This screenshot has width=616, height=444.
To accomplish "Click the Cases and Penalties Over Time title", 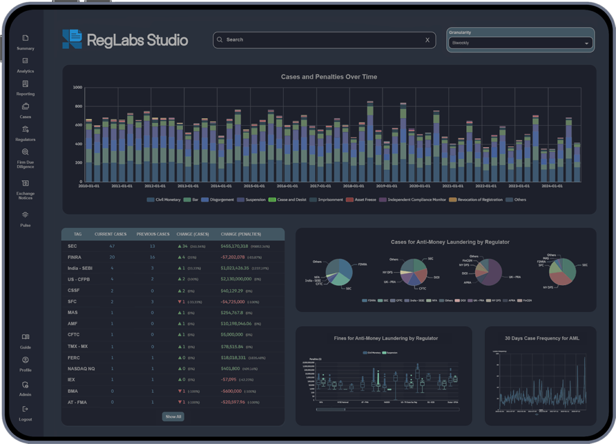I will click(329, 77).
